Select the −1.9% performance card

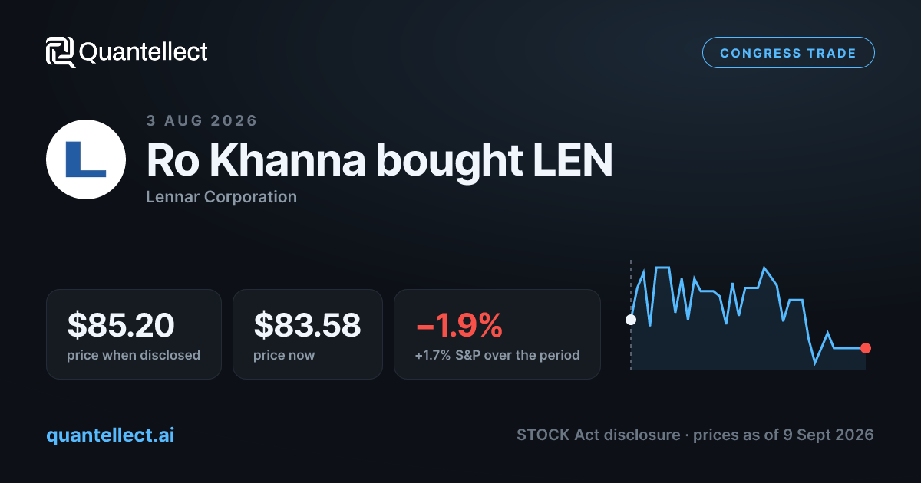497,333
